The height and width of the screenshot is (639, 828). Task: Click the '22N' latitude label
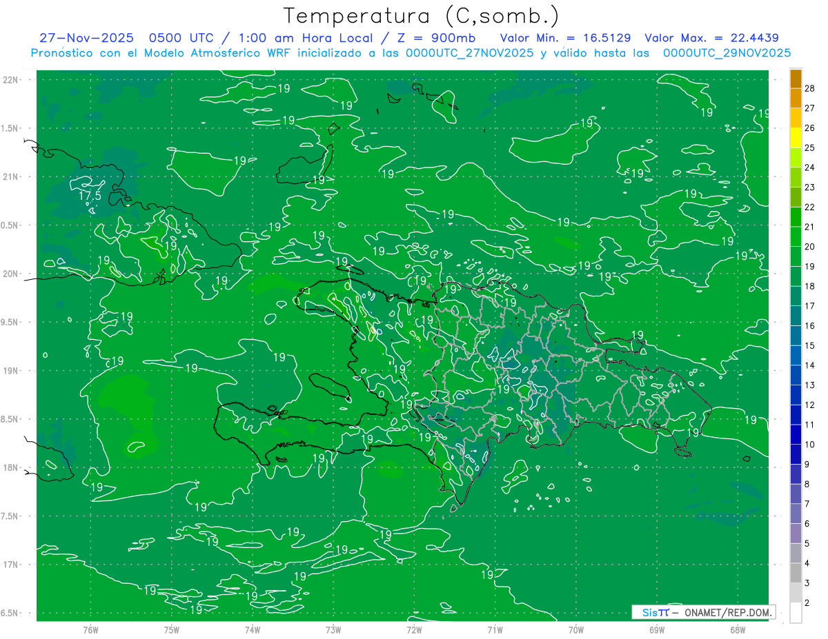(10, 80)
